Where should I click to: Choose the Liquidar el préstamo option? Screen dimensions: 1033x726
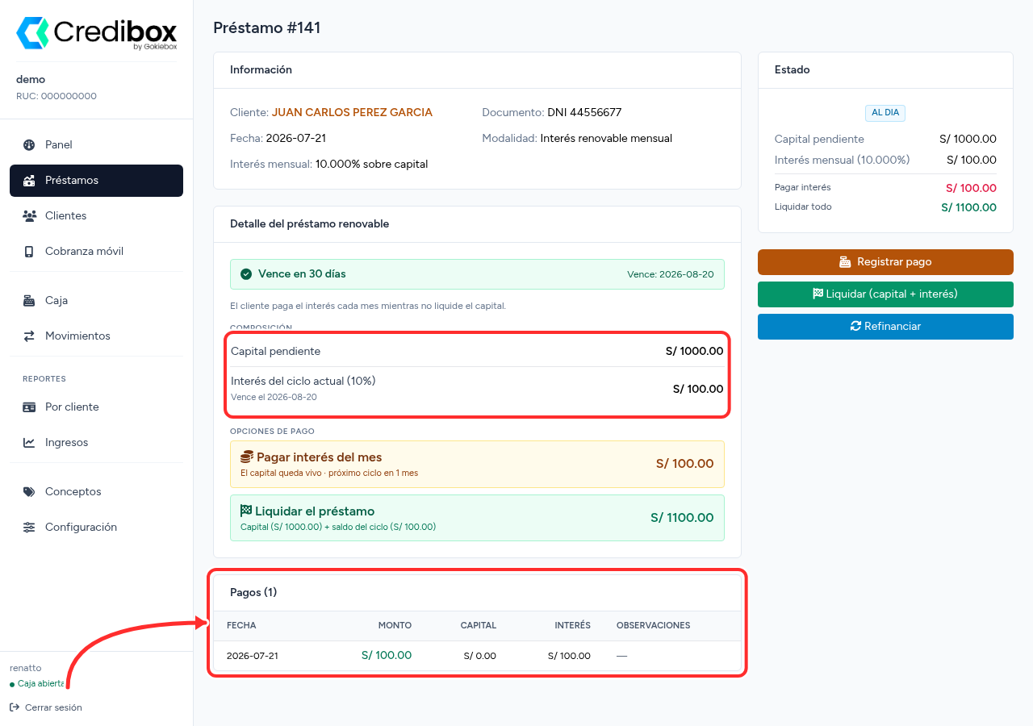click(477, 518)
